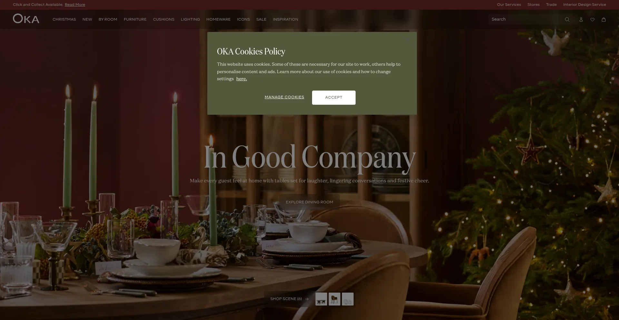
Task: Click the OKA logo
Action: tap(26, 19)
